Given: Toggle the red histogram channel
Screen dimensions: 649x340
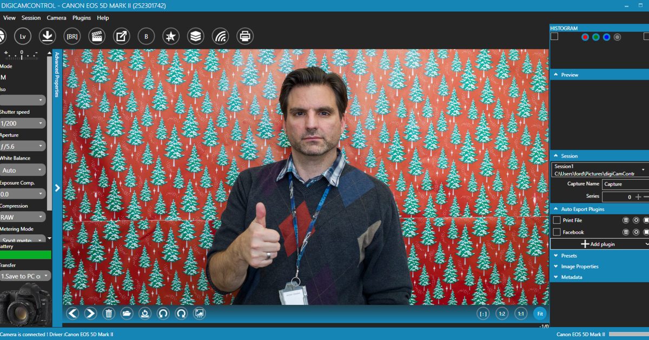Looking at the screenshot, I should (585, 37).
